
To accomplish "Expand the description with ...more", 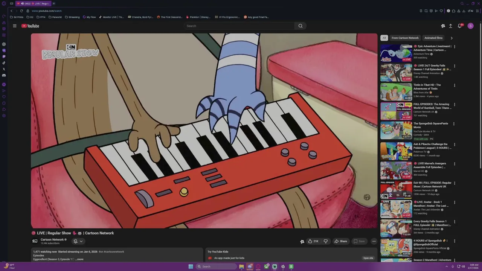I will tap(79, 259).
